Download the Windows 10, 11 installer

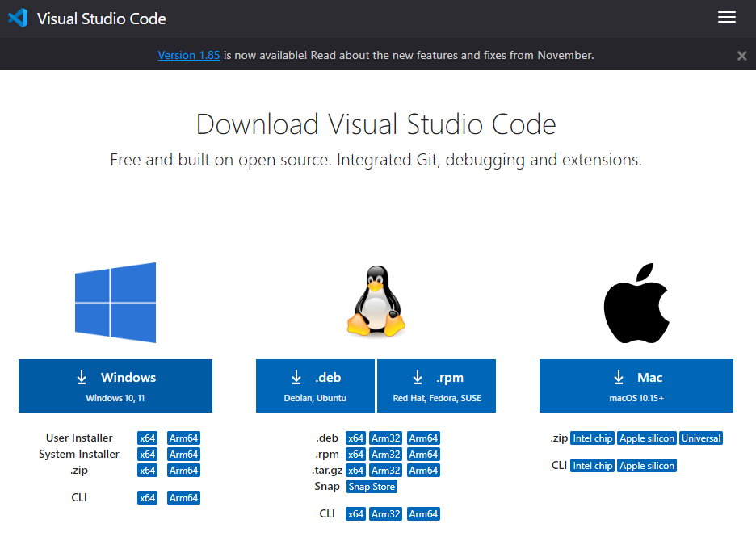[x=115, y=386]
